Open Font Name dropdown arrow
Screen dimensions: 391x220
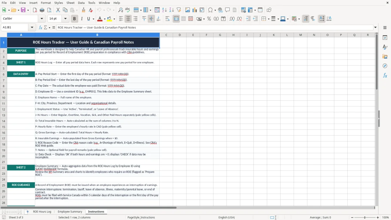[42, 19]
